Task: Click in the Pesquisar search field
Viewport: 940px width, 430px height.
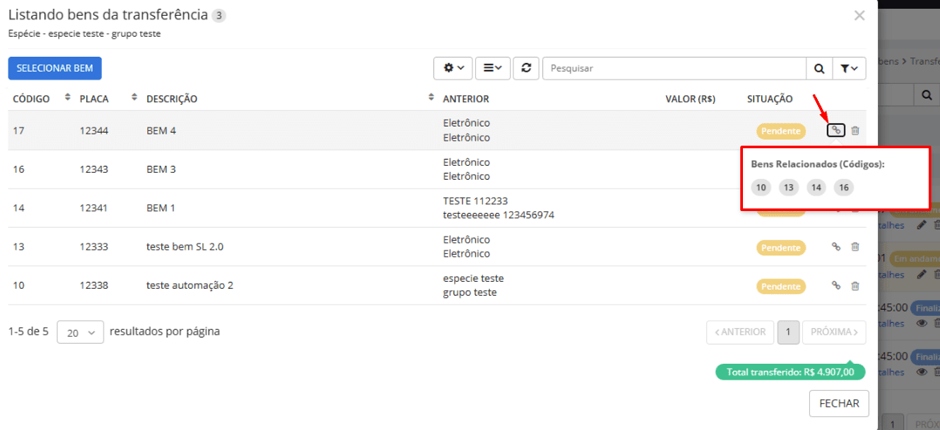Action: click(x=673, y=68)
